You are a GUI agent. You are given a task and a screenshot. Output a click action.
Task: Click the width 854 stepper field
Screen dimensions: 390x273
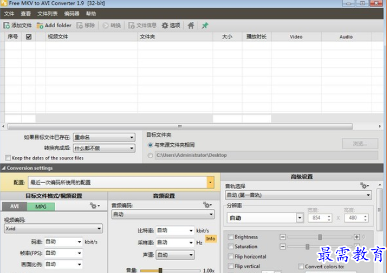pos(320,218)
